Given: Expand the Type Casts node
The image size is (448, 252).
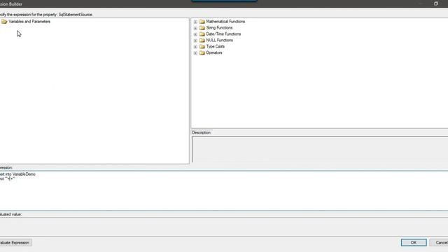Looking at the screenshot, I should tap(195, 47).
